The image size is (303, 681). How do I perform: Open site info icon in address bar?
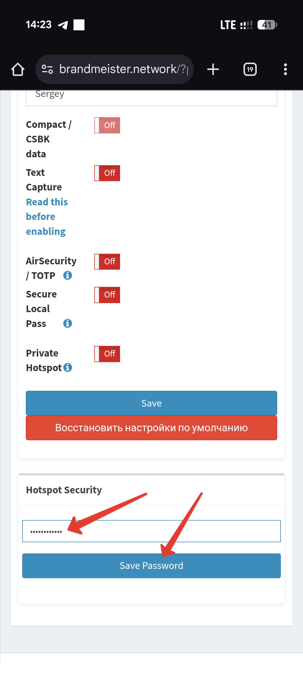pyautogui.click(x=47, y=69)
